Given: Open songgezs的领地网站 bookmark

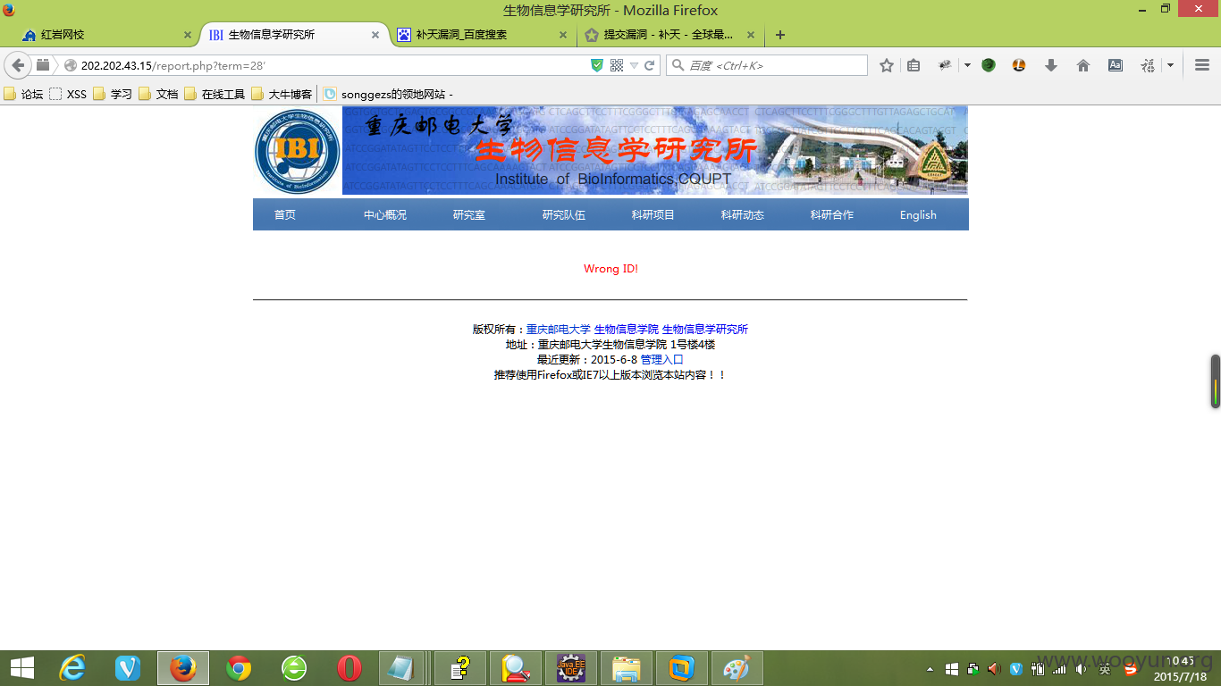Looking at the screenshot, I should [x=389, y=94].
